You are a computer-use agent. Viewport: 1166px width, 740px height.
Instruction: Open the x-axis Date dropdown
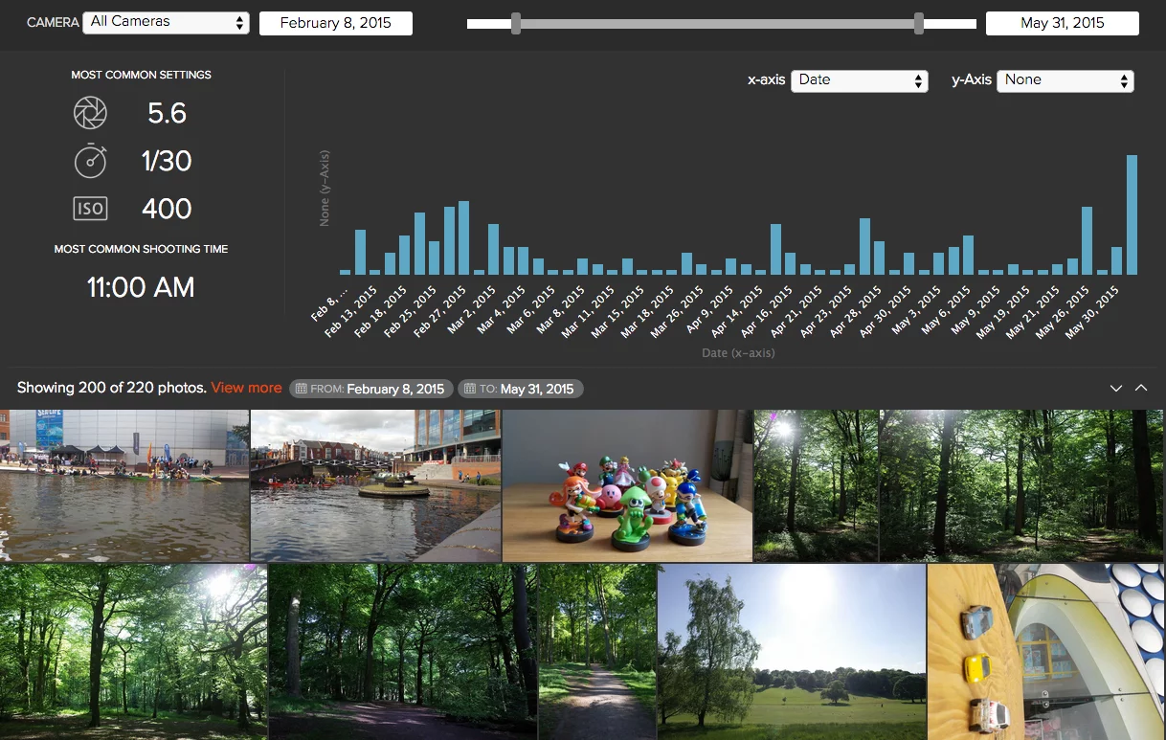[859, 80]
